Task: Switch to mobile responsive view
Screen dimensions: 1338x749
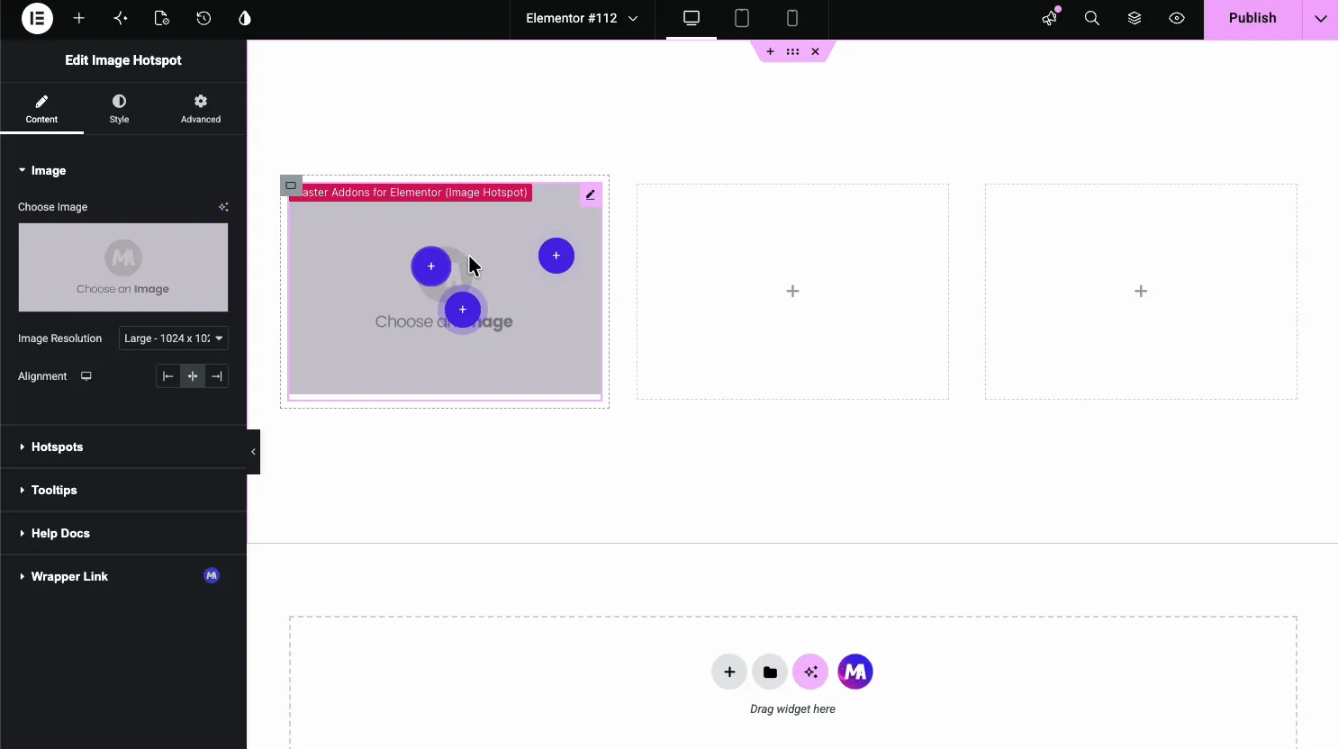Action: 792,18
